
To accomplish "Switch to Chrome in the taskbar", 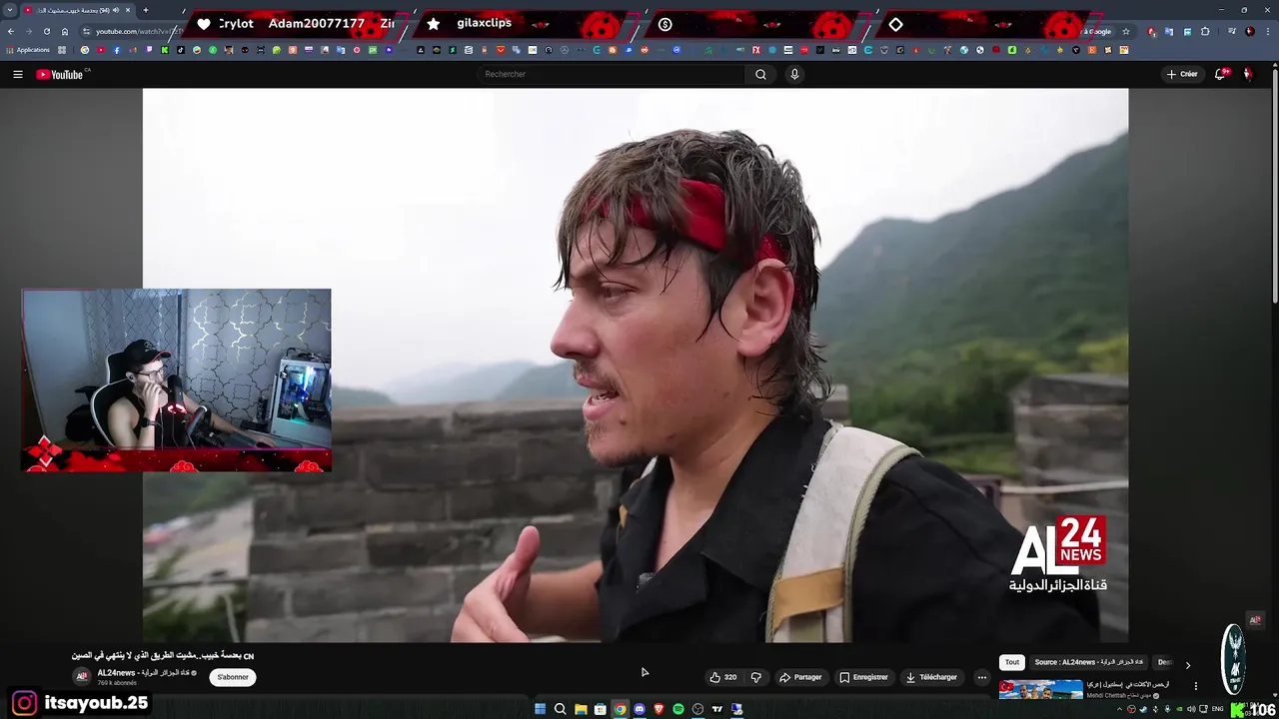I will pos(620,709).
